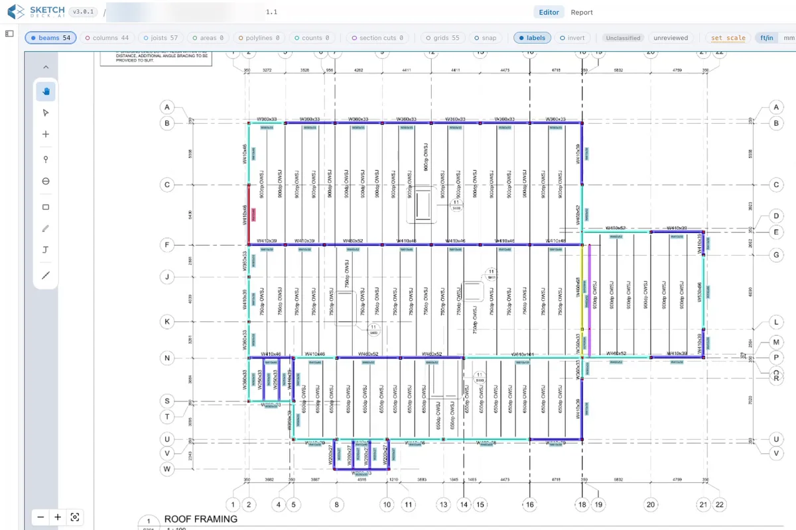The height and width of the screenshot is (530, 796).
Task: Click grid bubble 16 at the bottom
Action: click(529, 505)
